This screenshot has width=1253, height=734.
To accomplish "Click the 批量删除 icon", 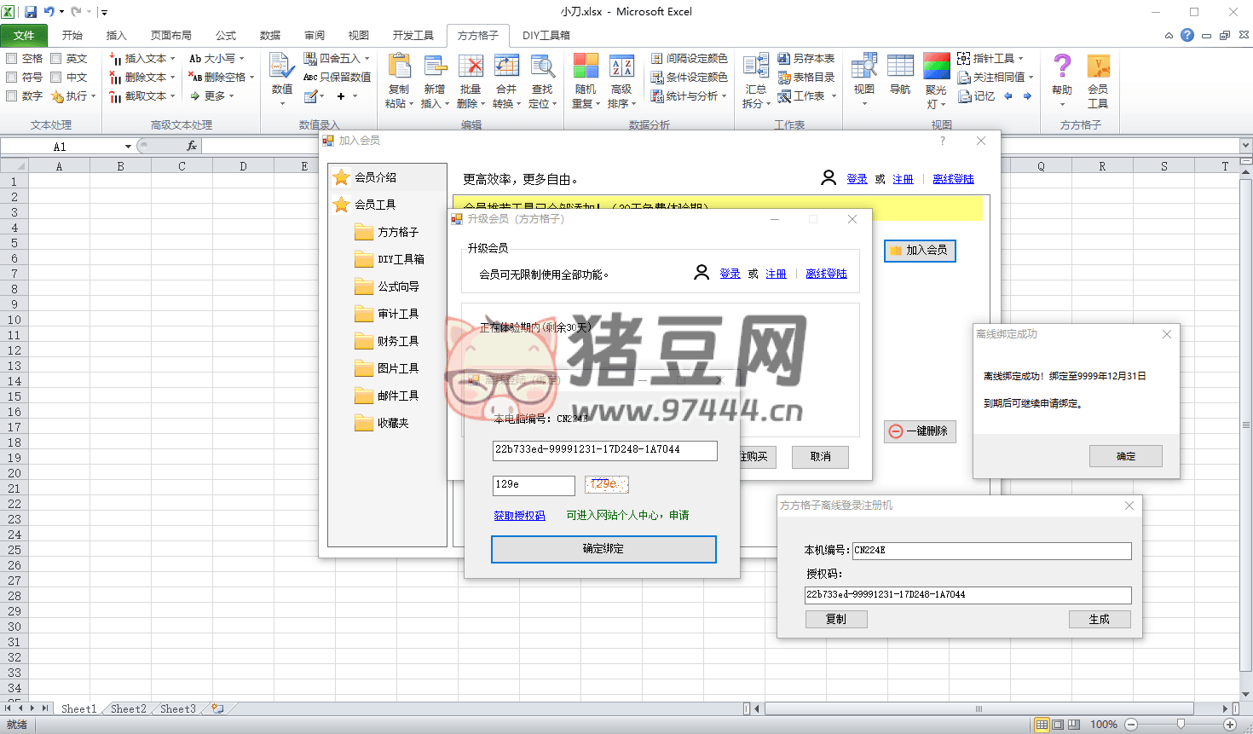I will coord(471,77).
